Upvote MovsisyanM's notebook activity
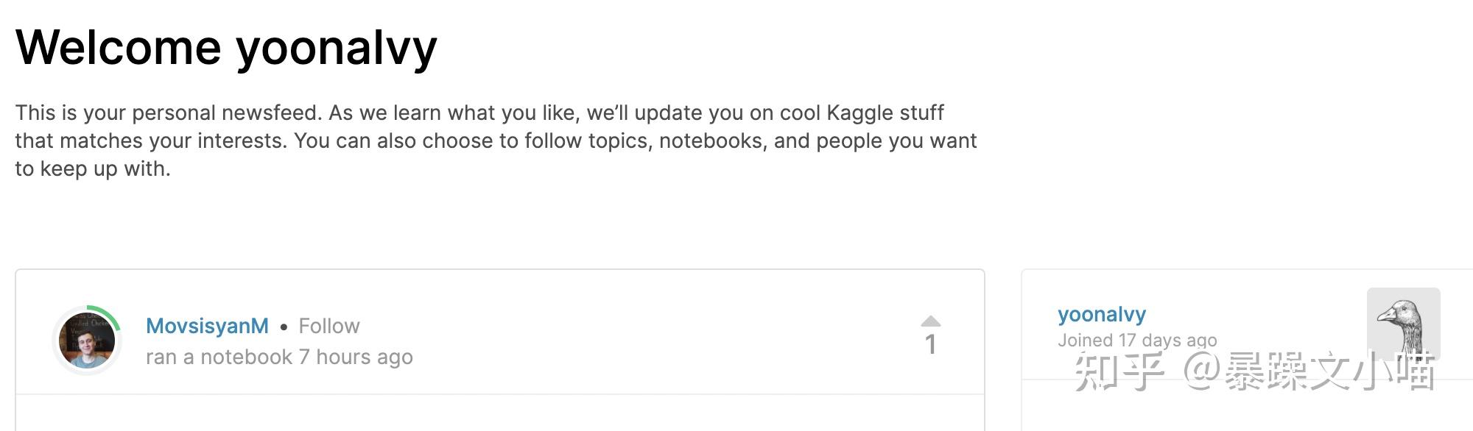Screen dimensions: 1473x431 [930, 321]
